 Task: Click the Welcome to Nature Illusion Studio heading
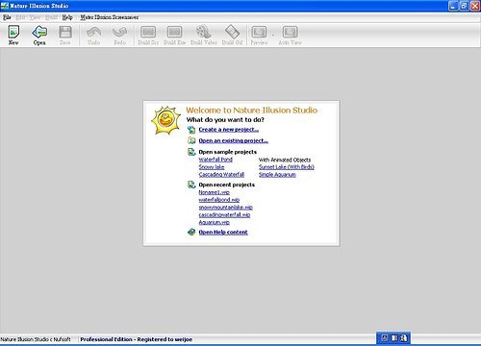252,111
